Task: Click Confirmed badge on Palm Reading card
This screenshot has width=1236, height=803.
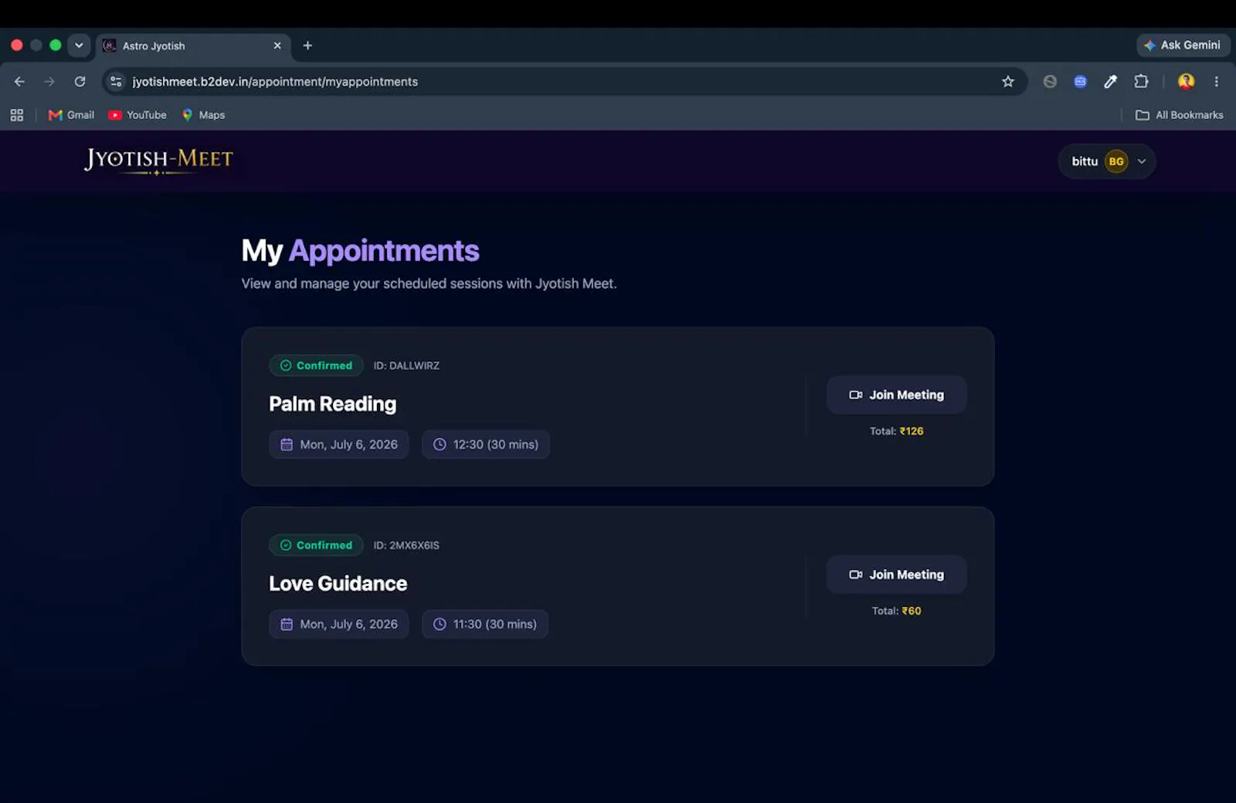Action: (316, 365)
